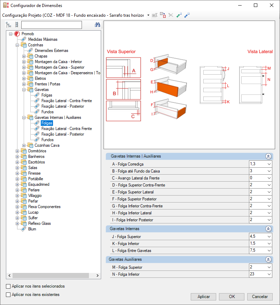Click the Promob root node icon

point(17,34)
